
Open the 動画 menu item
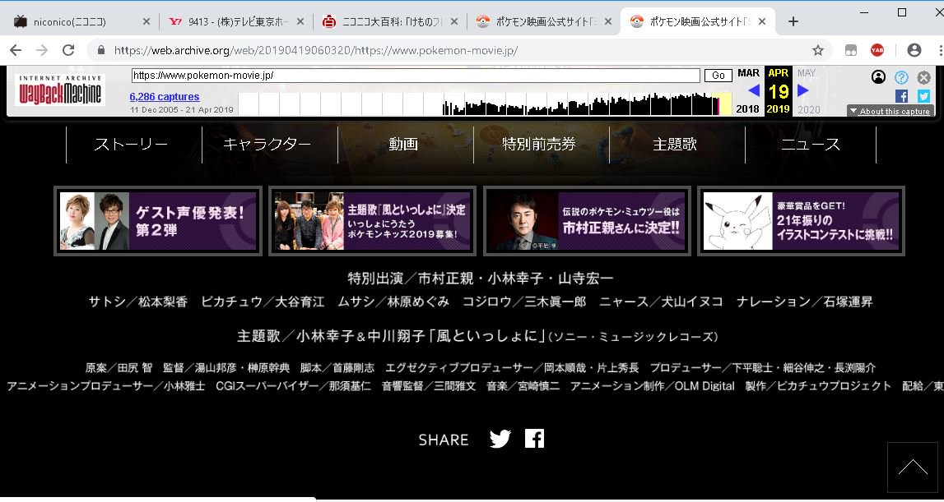402,145
